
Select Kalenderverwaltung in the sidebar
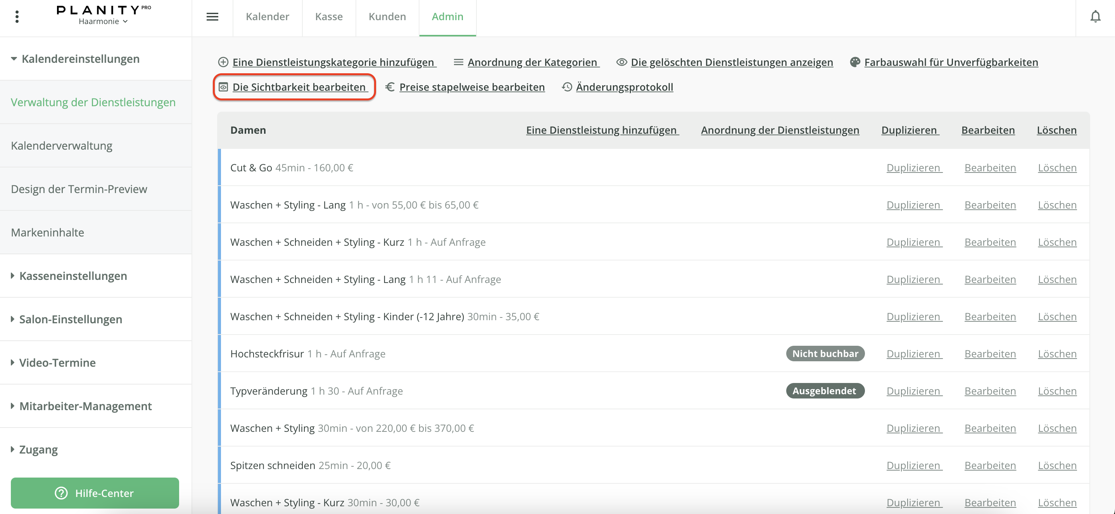62,146
